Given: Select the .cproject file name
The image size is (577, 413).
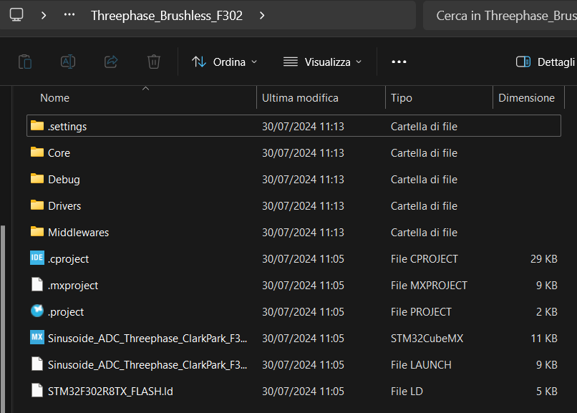Looking at the screenshot, I should [x=69, y=259].
